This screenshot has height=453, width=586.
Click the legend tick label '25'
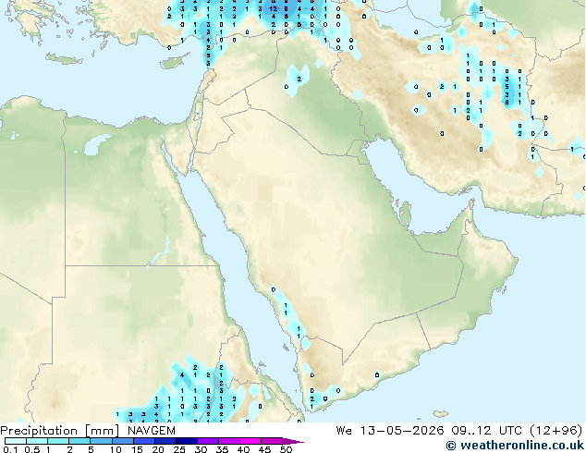click(179, 449)
